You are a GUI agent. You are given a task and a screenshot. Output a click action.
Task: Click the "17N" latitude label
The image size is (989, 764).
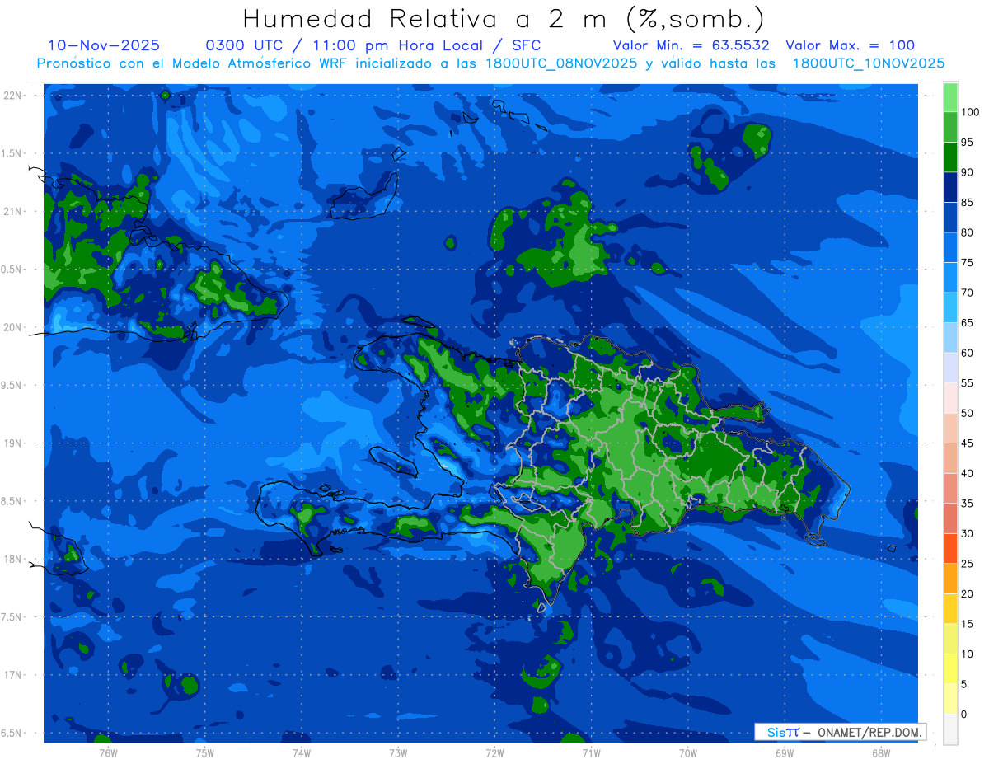(x=12, y=676)
